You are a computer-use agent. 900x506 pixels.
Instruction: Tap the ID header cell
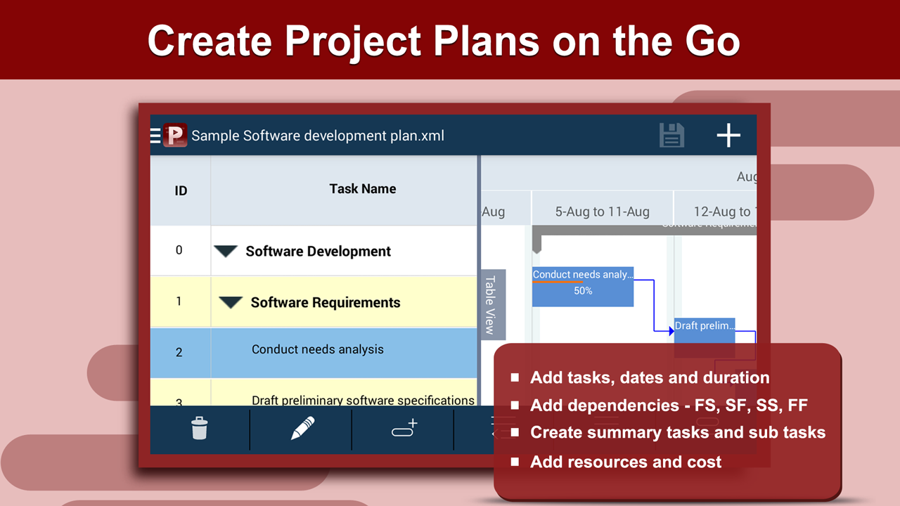(x=180, y=190)
